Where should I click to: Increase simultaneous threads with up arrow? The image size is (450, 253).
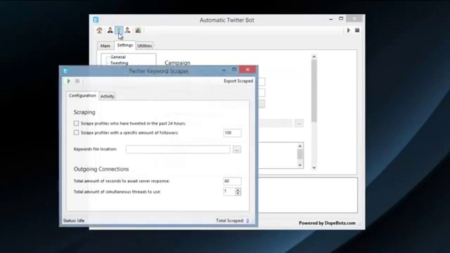(x=238, y=190)
